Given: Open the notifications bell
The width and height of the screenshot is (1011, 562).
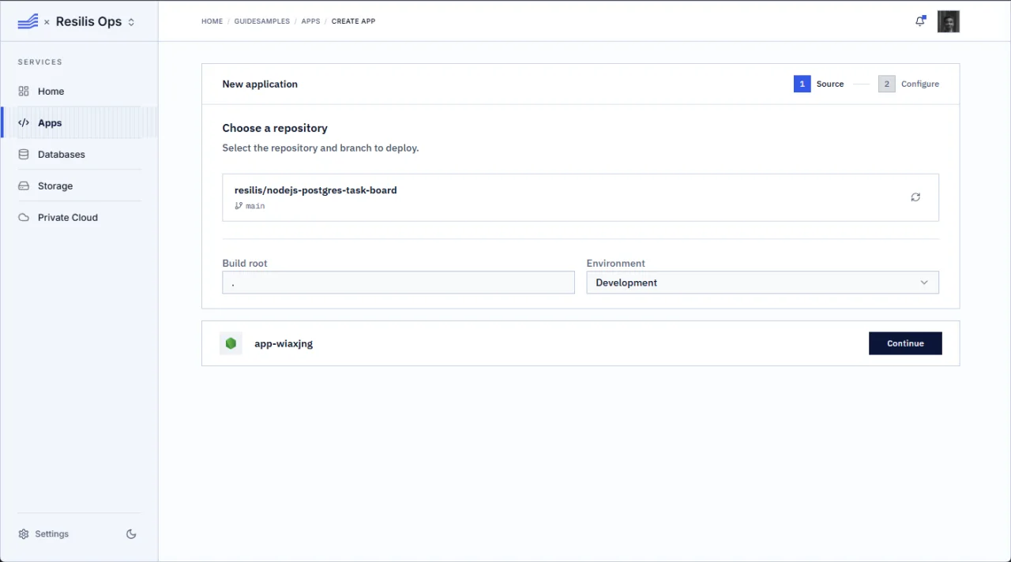Looking at the screenshot, I should click(920, 21).
